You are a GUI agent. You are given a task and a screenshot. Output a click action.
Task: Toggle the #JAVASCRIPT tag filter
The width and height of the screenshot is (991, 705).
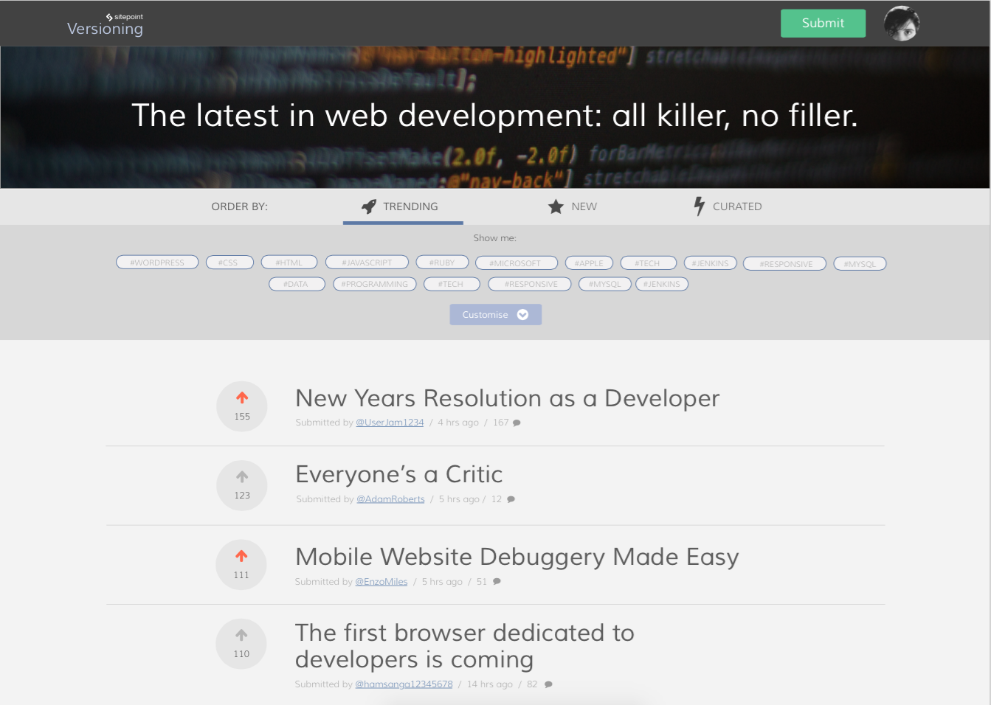[367, 263]
